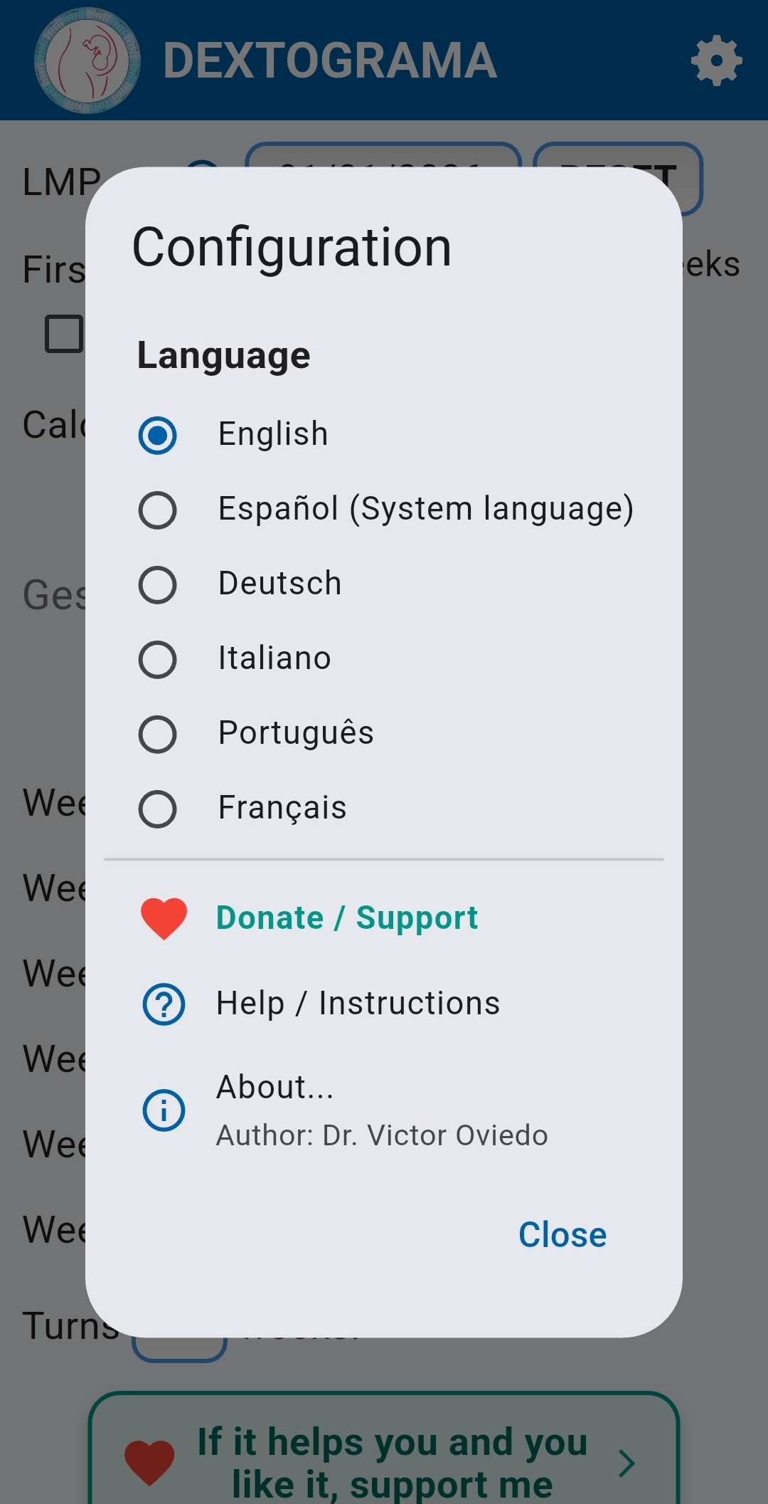Select the Deutsch radio option
768x1504 pixels.
158,584
